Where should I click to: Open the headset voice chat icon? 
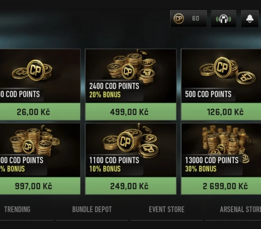223,19
